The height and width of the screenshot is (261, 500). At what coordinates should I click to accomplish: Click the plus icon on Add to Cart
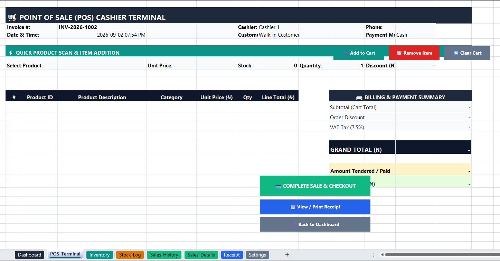[346, 53]
